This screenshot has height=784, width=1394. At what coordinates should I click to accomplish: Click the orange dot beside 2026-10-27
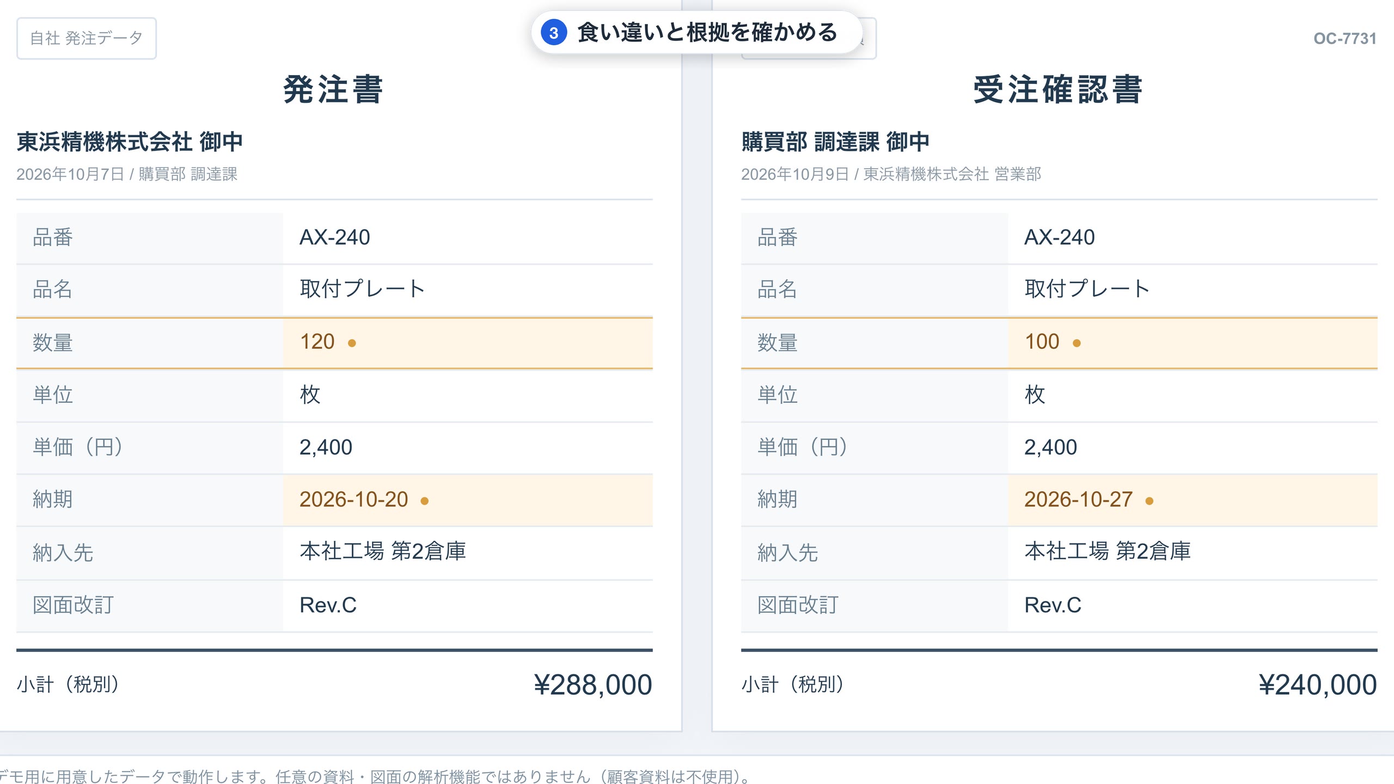pos(1150,501)
